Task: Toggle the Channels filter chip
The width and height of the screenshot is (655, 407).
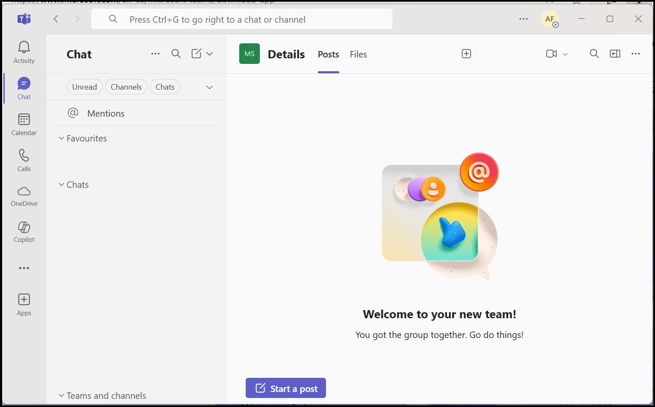Action: pyautogui.click(x=126, y=87)
